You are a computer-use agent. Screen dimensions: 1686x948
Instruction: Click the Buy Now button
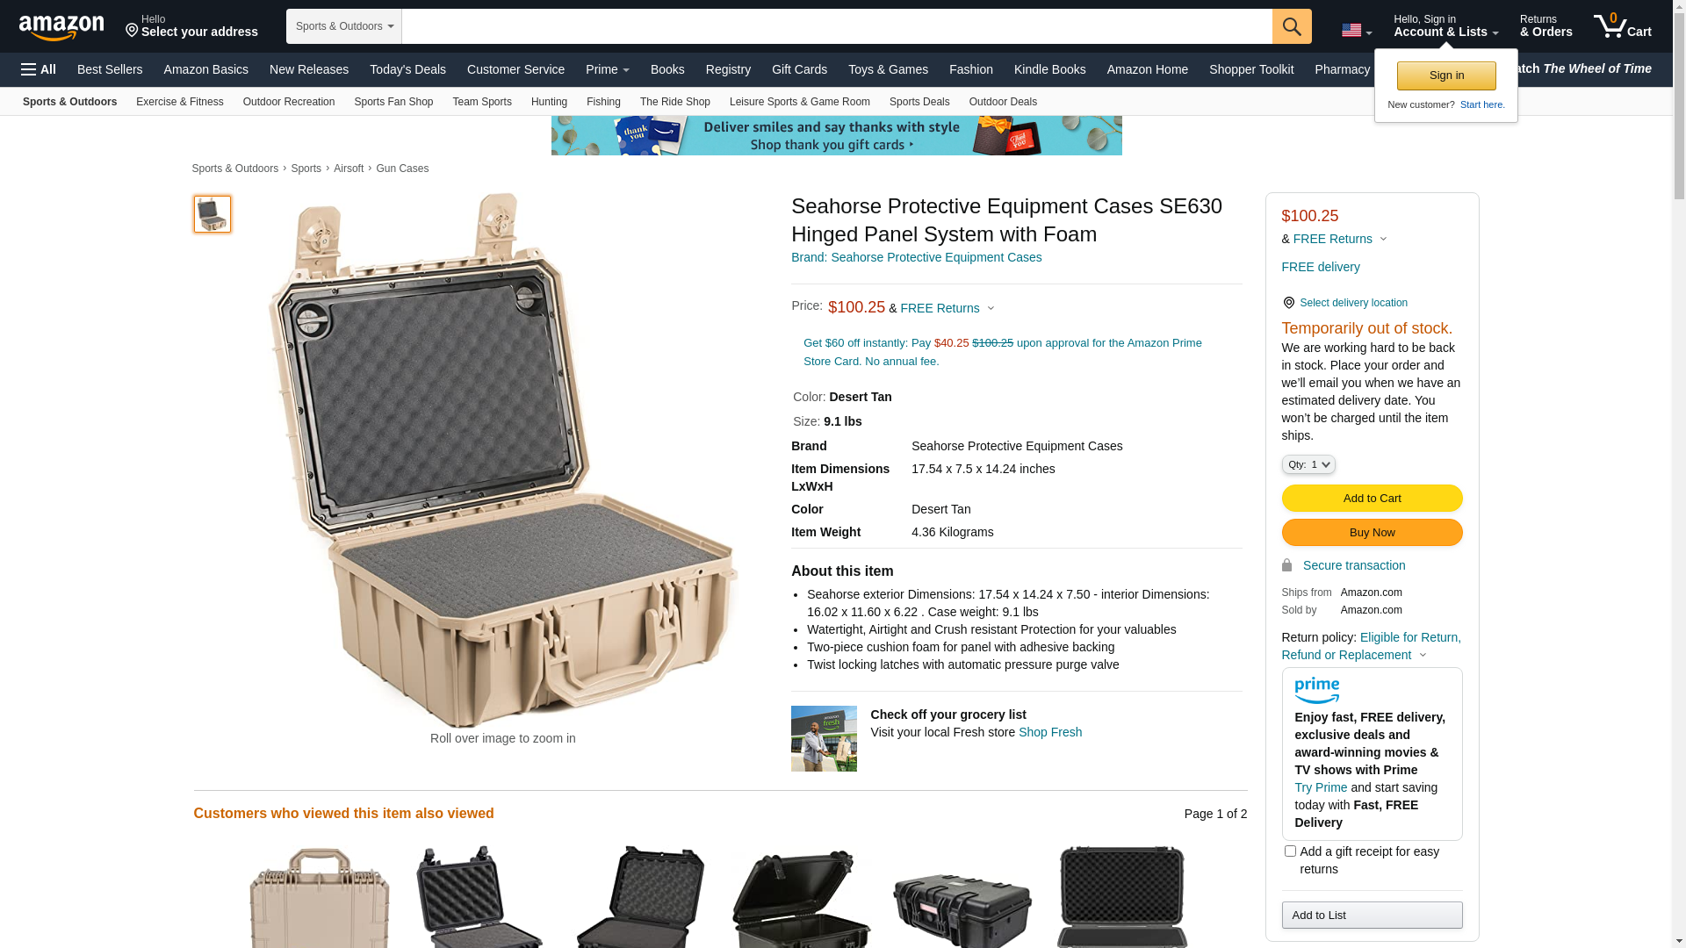(1372, 533)
